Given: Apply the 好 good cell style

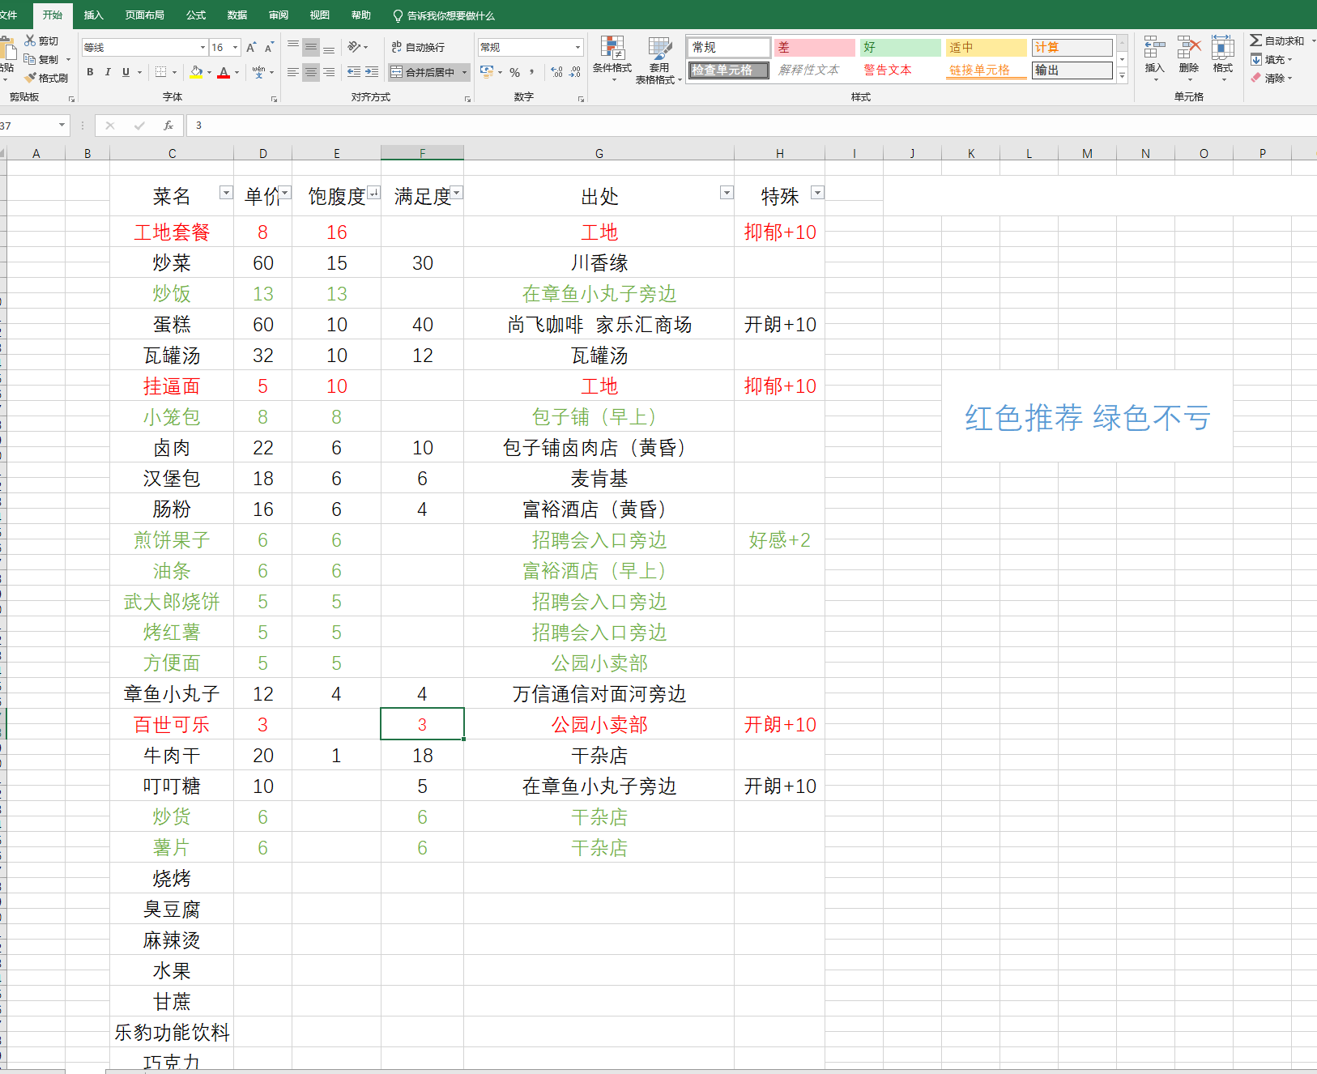Looking at the screenshot, I should [x=900, y=47].
